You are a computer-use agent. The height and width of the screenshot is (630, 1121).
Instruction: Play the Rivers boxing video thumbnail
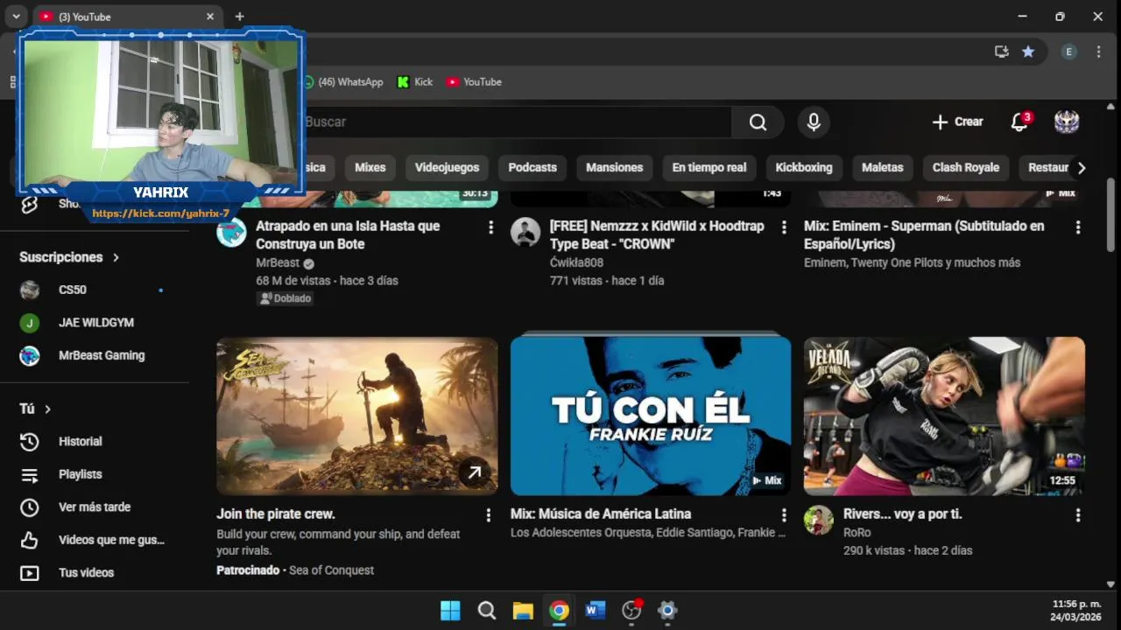(944, 416)
